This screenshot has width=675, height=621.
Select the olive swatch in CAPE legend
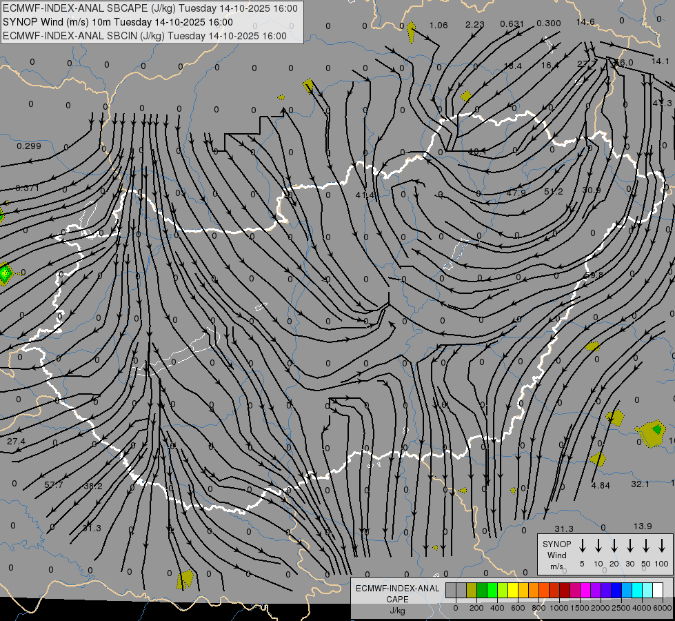(x=472, y=591)
